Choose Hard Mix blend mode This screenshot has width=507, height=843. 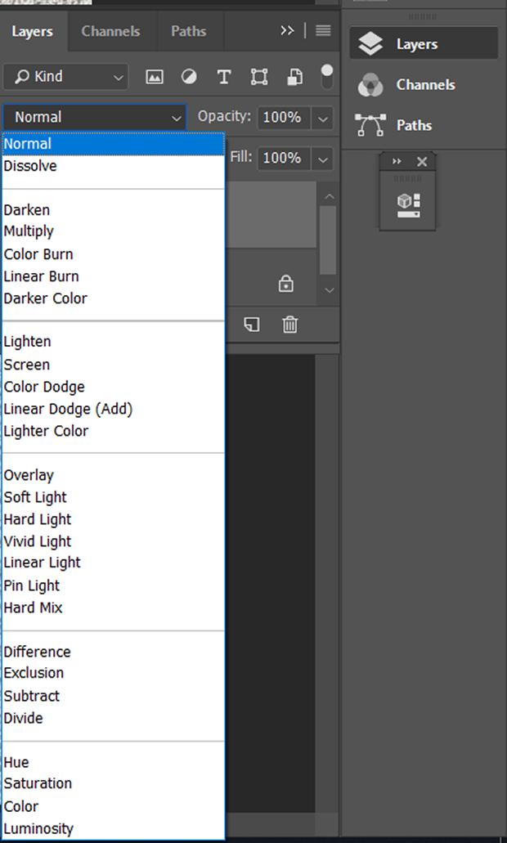pos(114,608)
